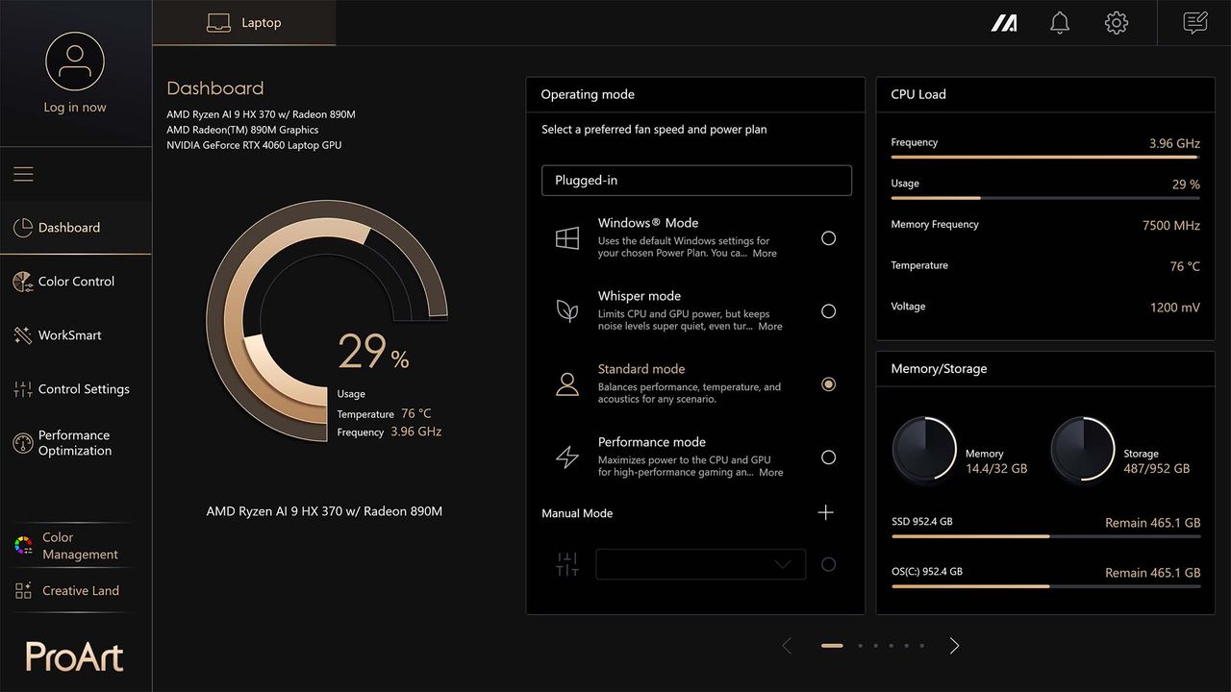
Task: Open Color Control in the sidebar
Action: point(76,282)
